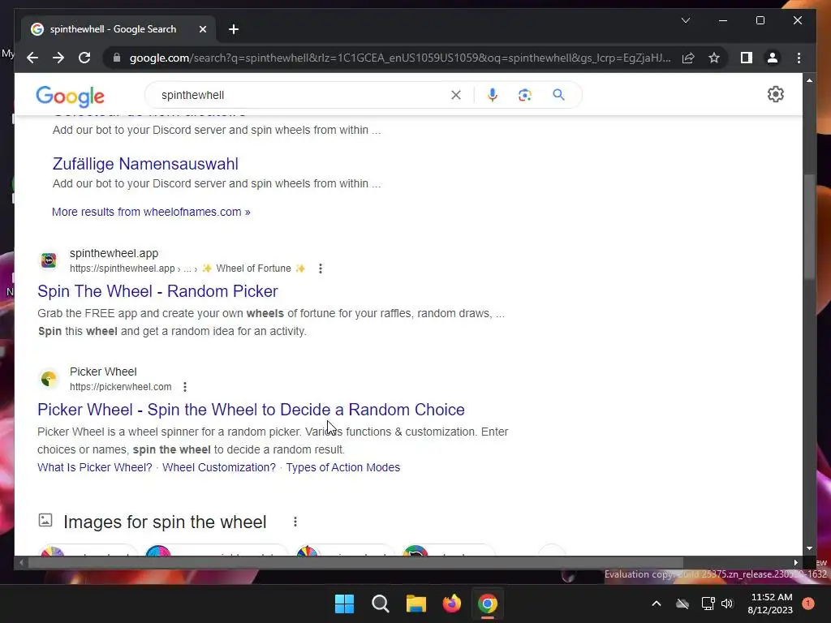
Task: Switch to Chrome in the taskbar
Action: [x=488, y=604]
